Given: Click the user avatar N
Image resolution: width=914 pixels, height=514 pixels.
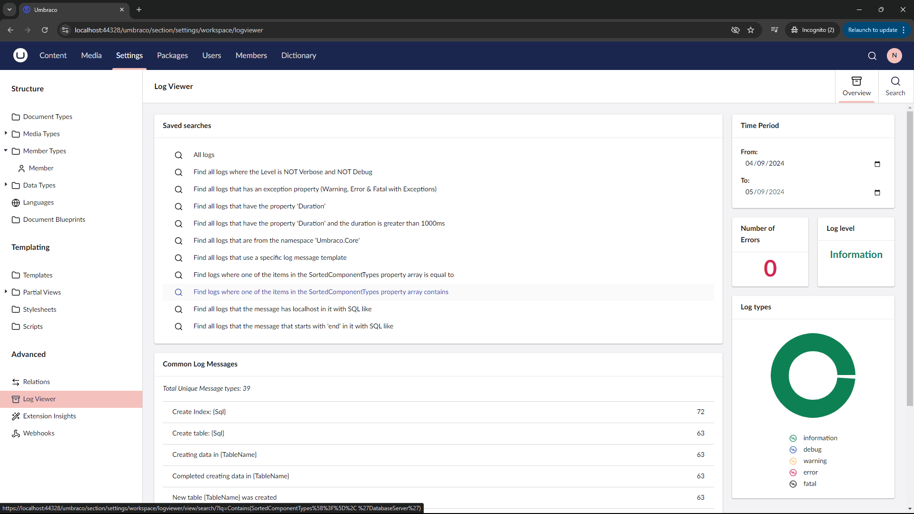Looking at the screenshot, I should coord(894,56).
